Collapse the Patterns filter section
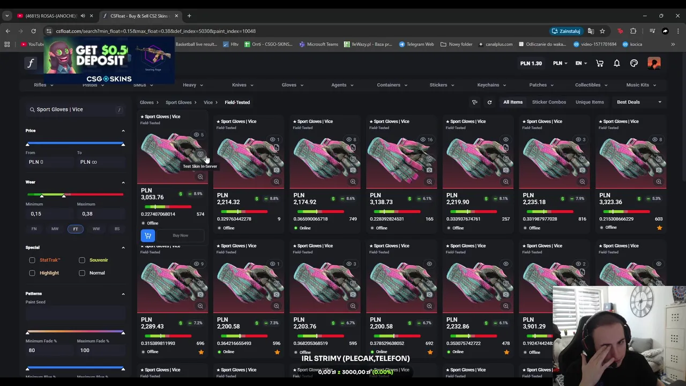 [123, 294]
